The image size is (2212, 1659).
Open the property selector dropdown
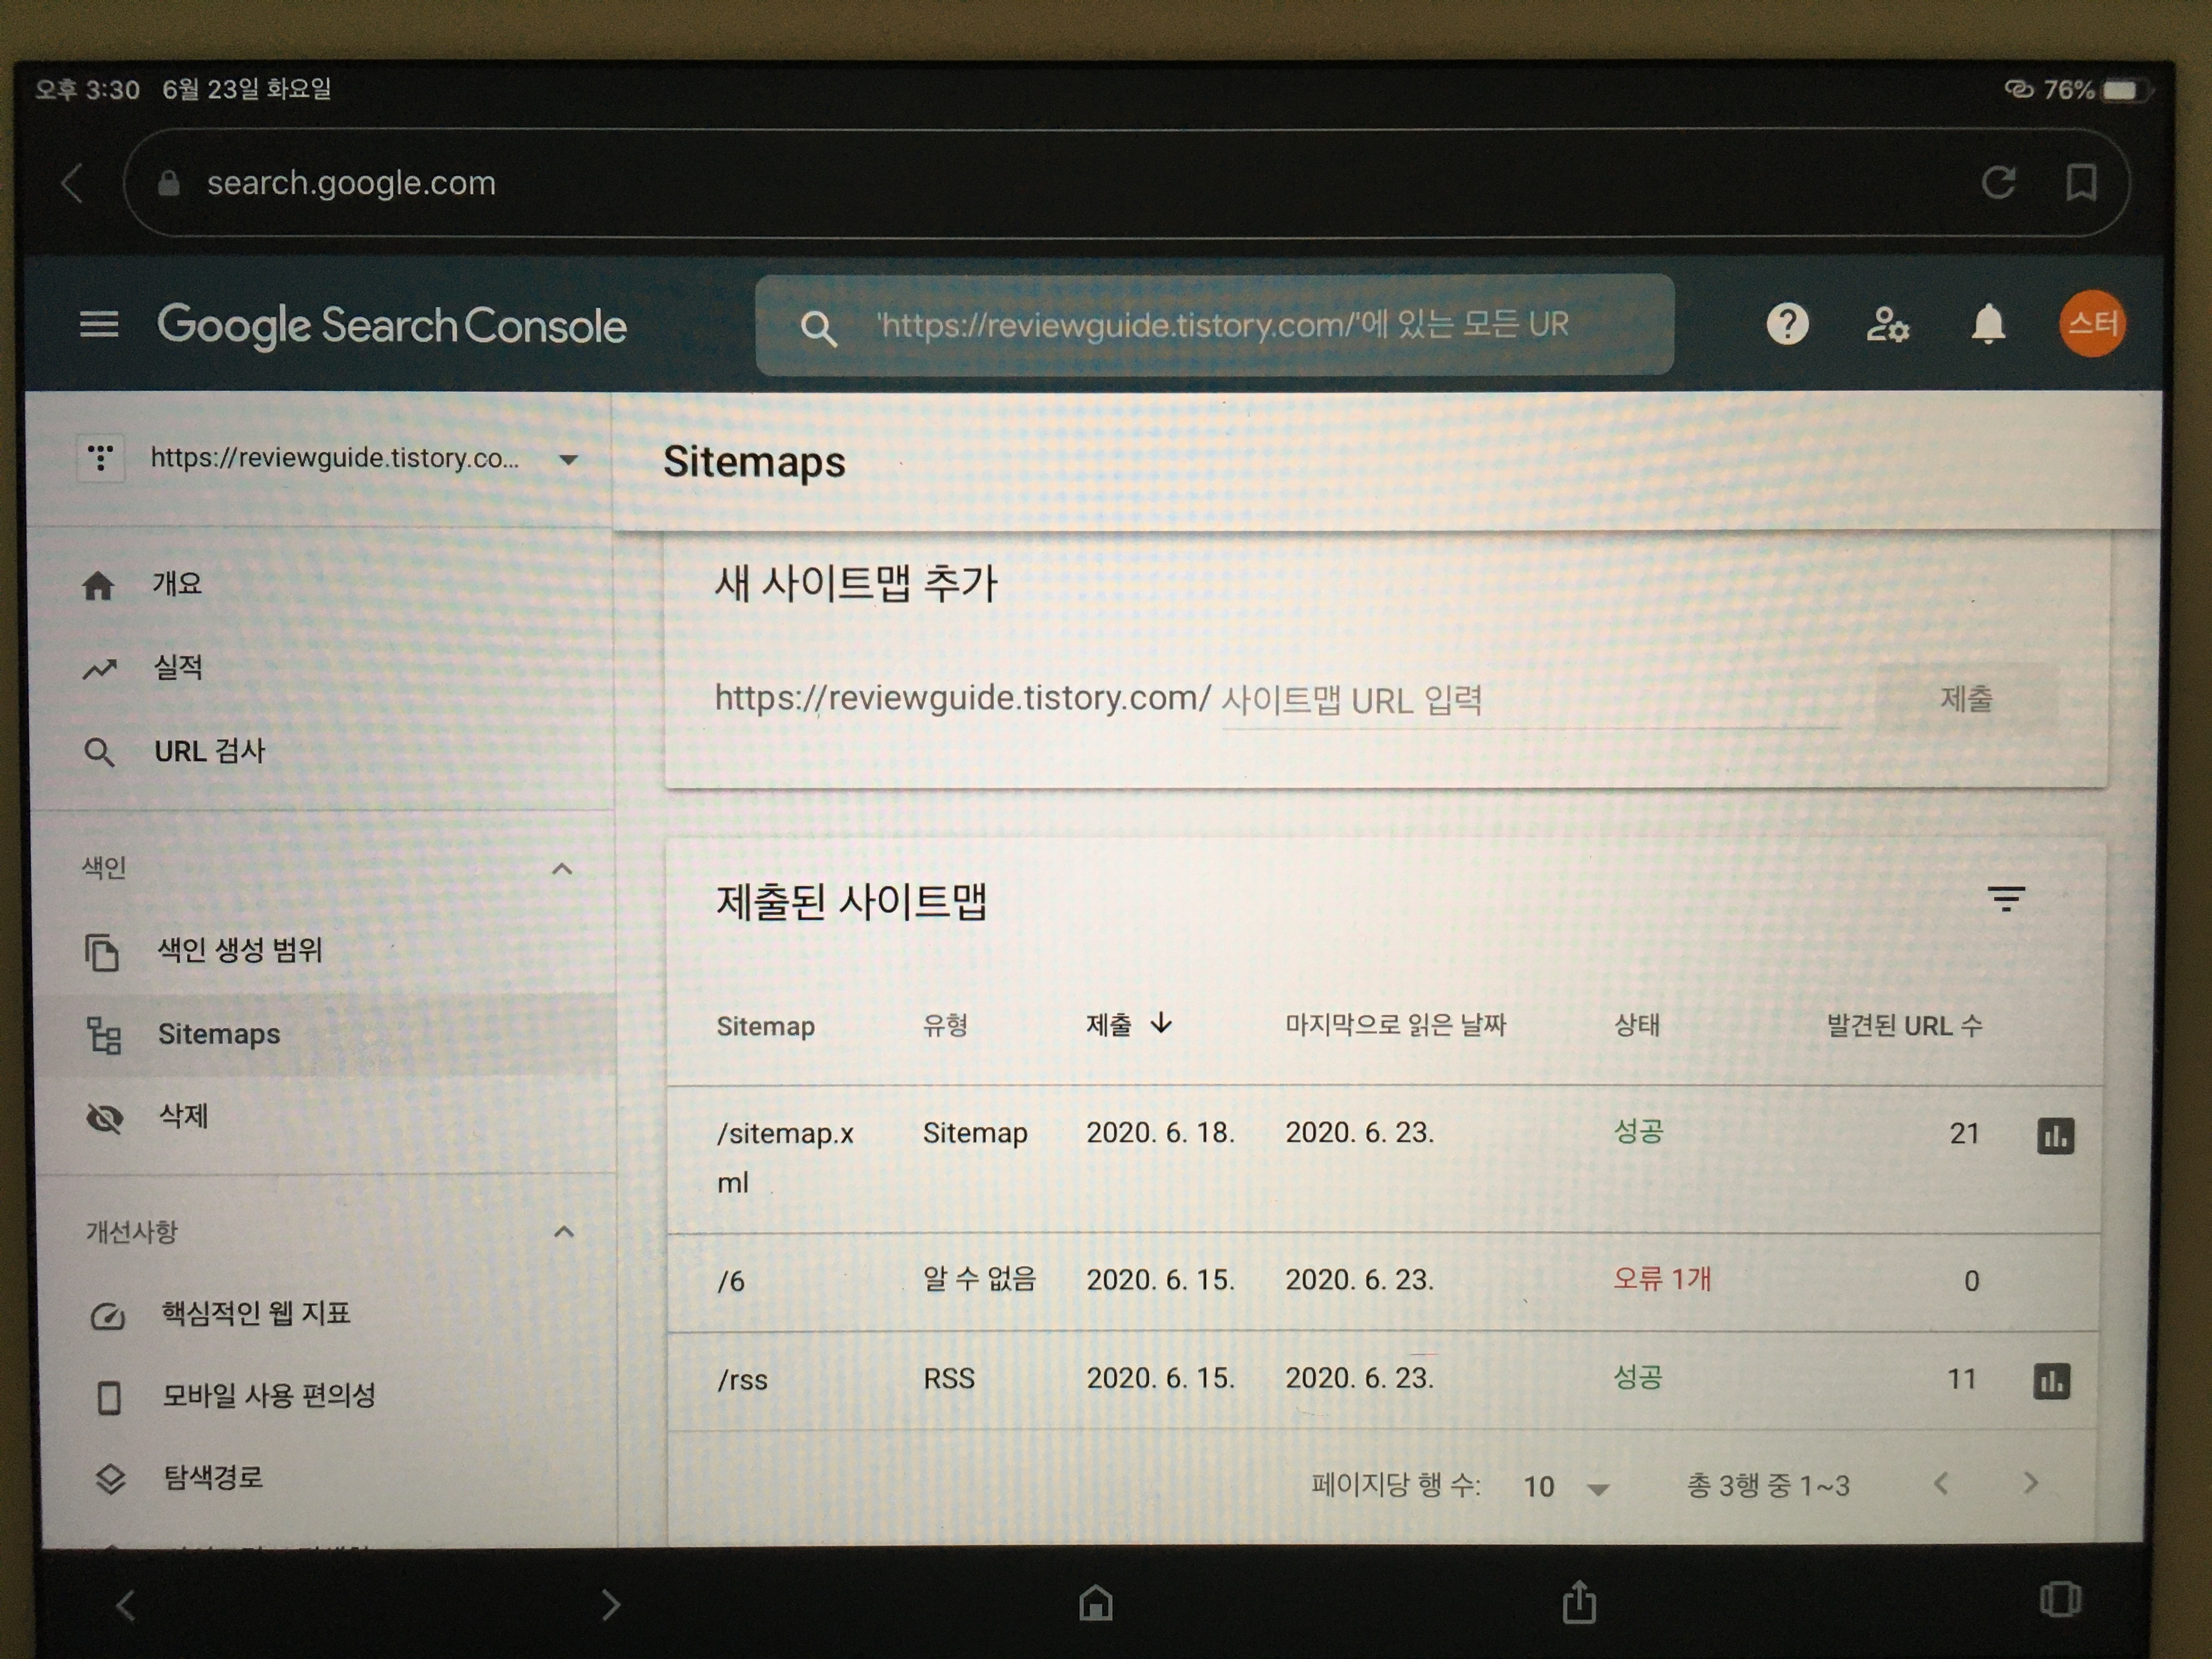568,459
